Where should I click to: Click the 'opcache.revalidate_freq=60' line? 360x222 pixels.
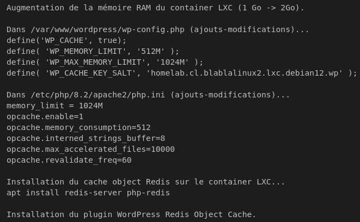coord(69,161)
